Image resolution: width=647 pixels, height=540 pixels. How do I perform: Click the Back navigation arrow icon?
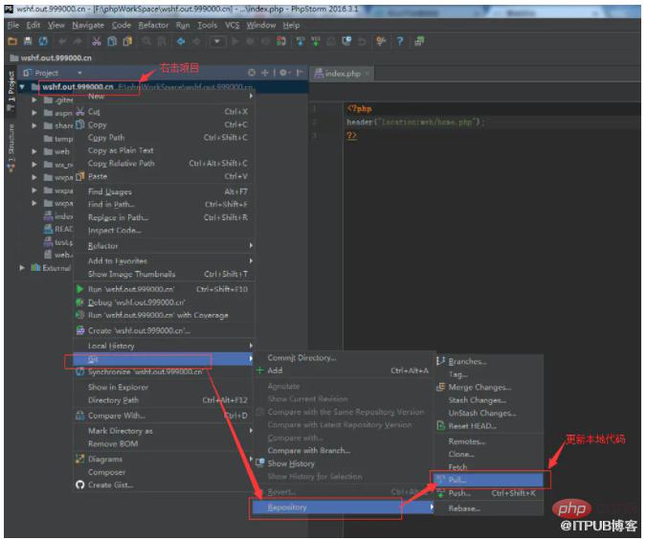coord(180,41)
